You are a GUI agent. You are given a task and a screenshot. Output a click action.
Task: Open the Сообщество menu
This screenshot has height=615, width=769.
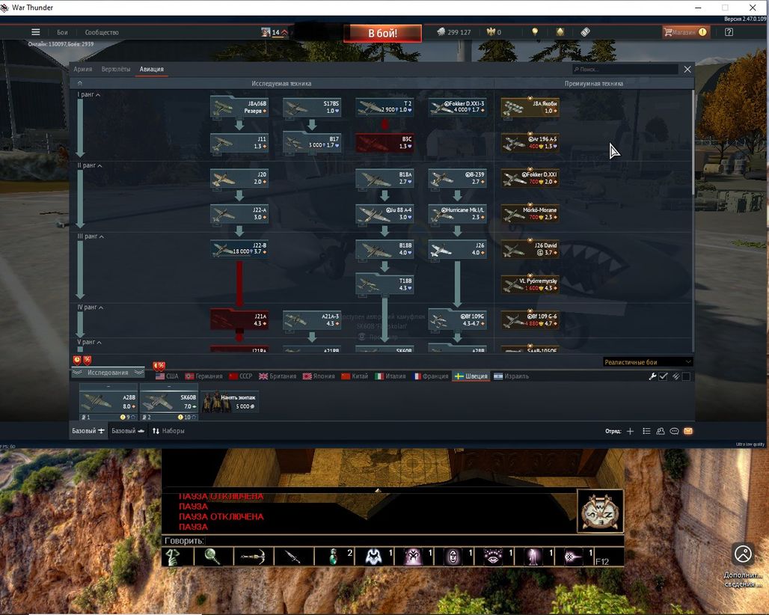(x=102, y=32)
